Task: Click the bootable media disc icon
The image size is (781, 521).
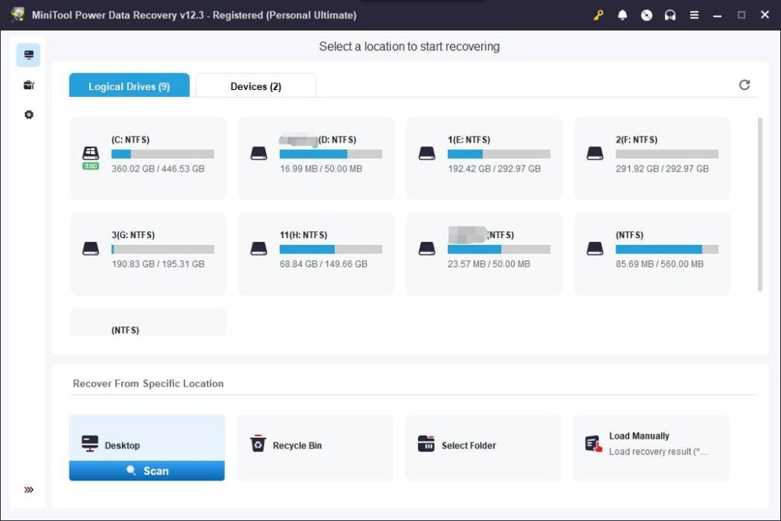Action: (646, 15)
